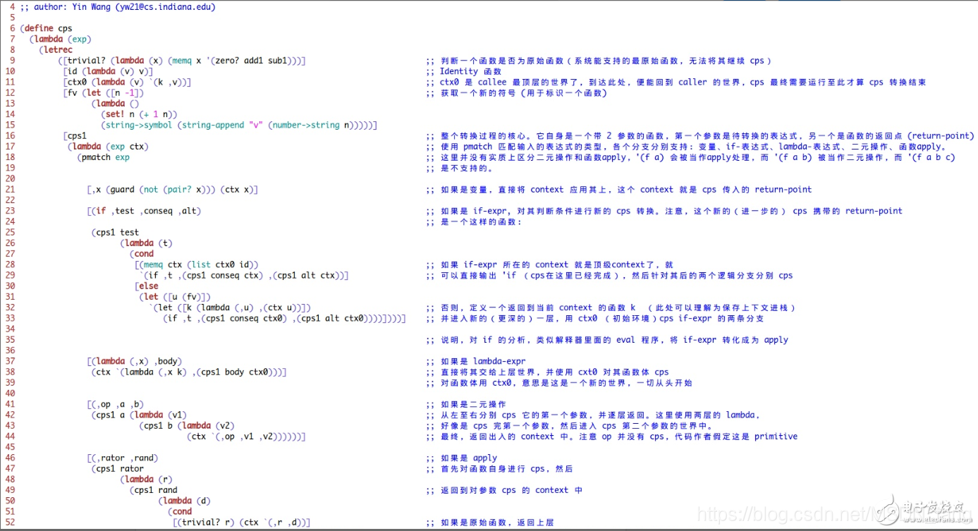
Task: Click line number 20 in the gutter
Action: click(x=9, y=178)
